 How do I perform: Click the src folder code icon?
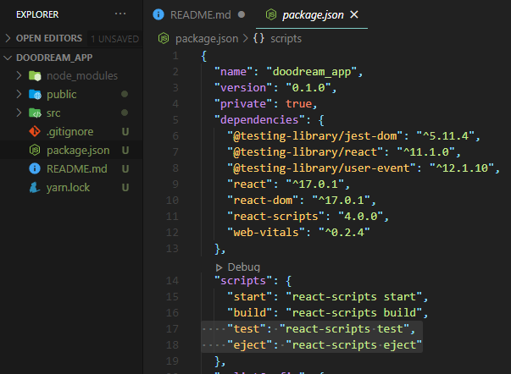tap(35, 113)
